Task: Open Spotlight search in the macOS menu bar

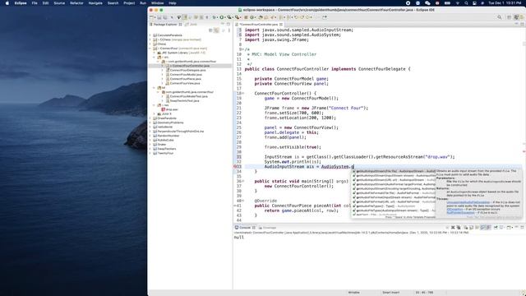Action: (x=466, y=3)
